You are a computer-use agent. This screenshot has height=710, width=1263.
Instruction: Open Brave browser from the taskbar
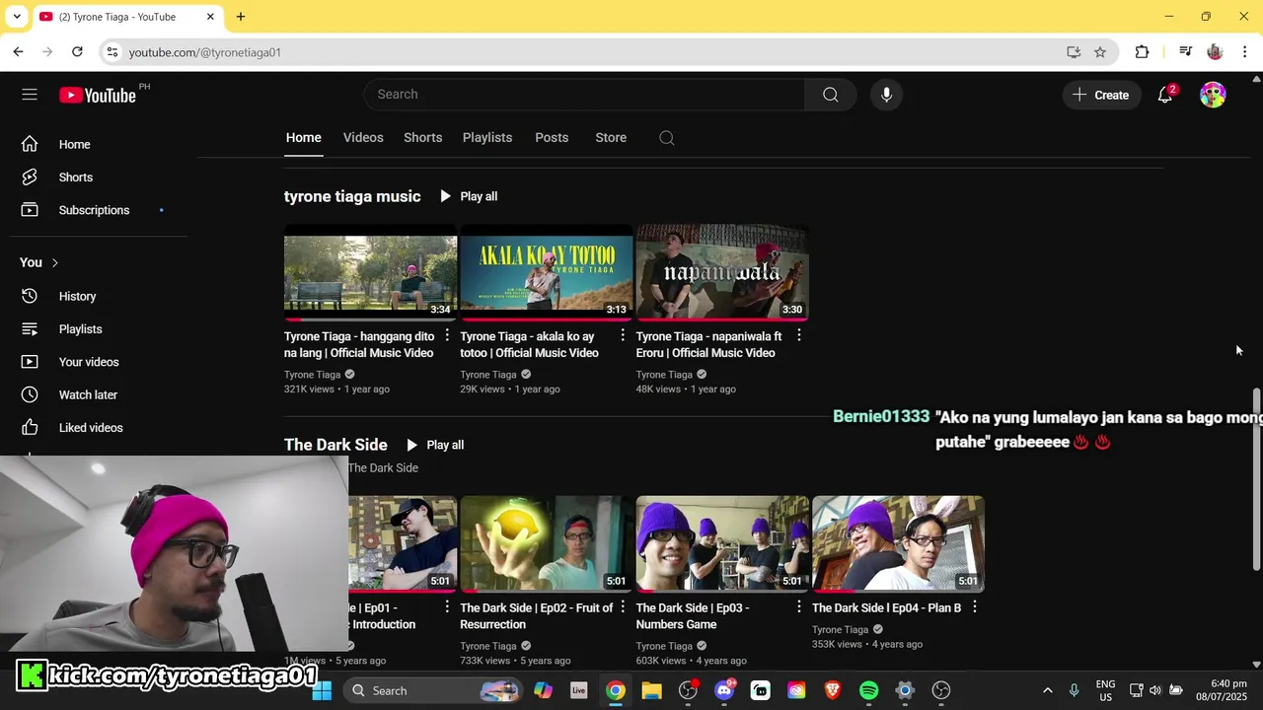click(x=832, y=690)
